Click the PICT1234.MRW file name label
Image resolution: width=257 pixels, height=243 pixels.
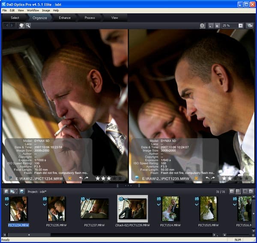18,225
